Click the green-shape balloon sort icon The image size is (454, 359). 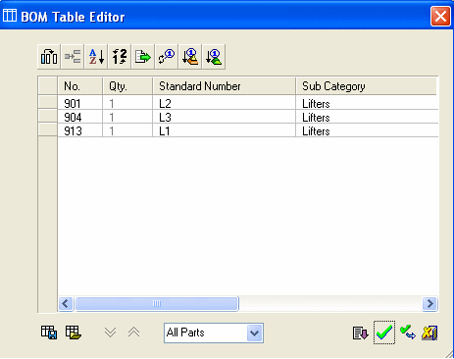click(x=214, y=57)
